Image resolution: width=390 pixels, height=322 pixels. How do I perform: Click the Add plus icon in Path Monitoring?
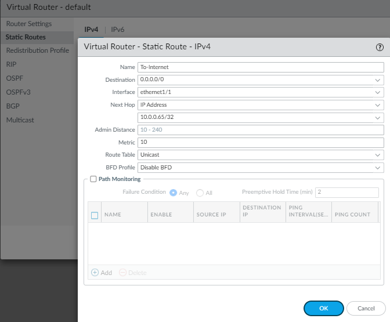[95, 273]
